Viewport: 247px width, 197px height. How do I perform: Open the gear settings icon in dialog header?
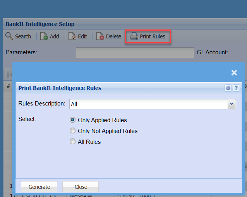coord(228,88)
